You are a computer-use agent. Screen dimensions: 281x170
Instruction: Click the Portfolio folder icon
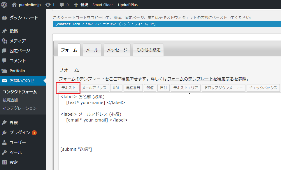click(x=4, y=71)
